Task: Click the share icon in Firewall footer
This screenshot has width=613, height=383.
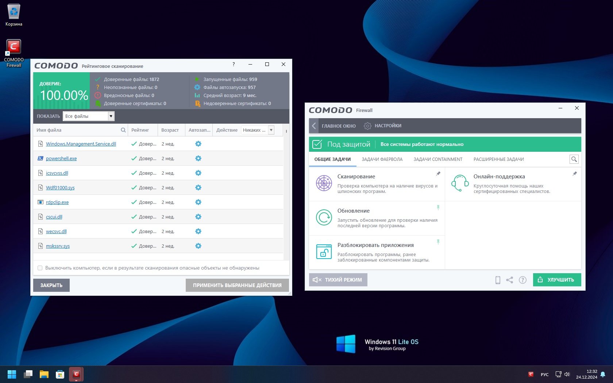Action: (x=510, y=280)
